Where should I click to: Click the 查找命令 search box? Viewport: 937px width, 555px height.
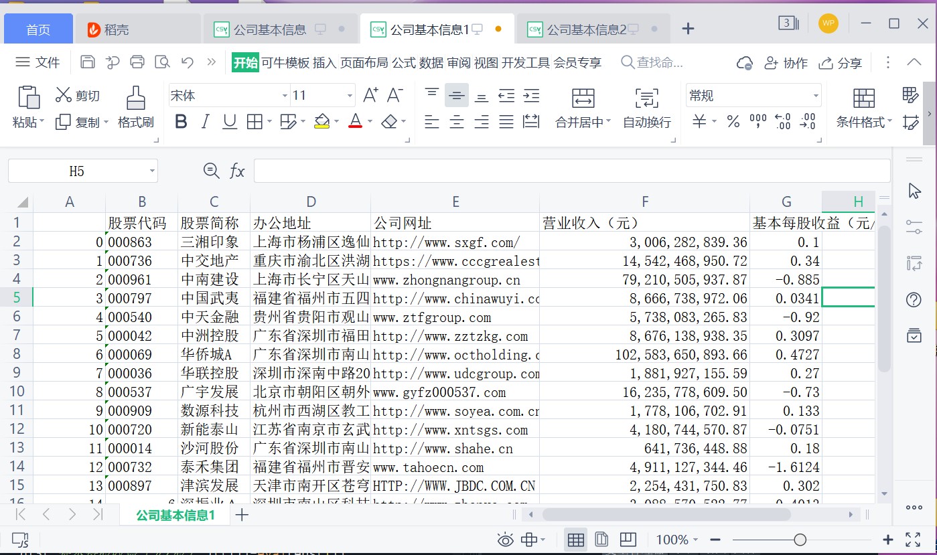point(653,62)
